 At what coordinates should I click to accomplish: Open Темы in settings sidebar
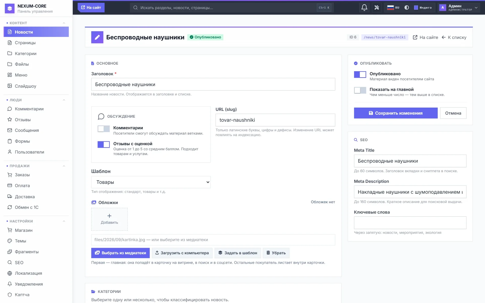(x=36, y=241)
